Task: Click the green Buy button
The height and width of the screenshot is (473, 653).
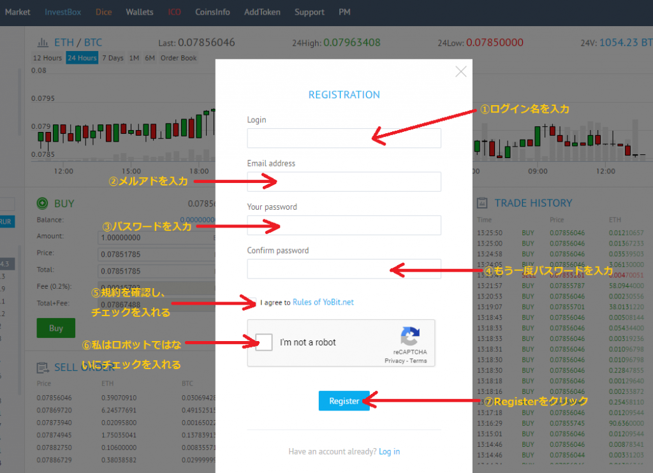Action: point(56,328)
